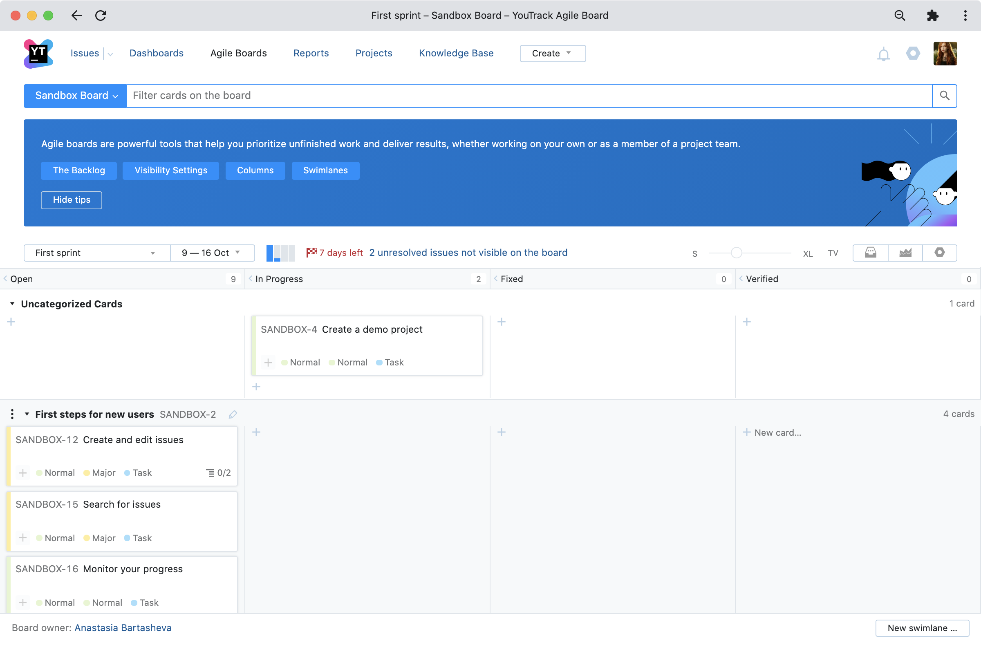Open board settings hexagon icon

[939, 253]
